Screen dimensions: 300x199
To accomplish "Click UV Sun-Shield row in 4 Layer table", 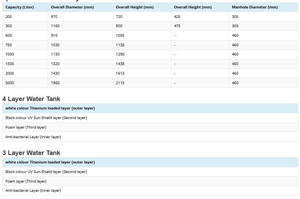I will tap(46, 118).
